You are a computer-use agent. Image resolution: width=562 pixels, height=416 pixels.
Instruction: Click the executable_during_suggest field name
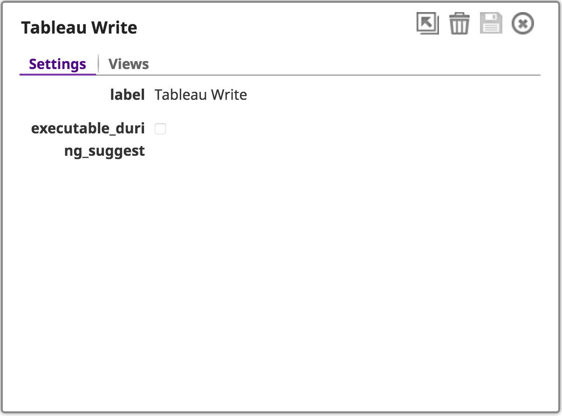88,139
